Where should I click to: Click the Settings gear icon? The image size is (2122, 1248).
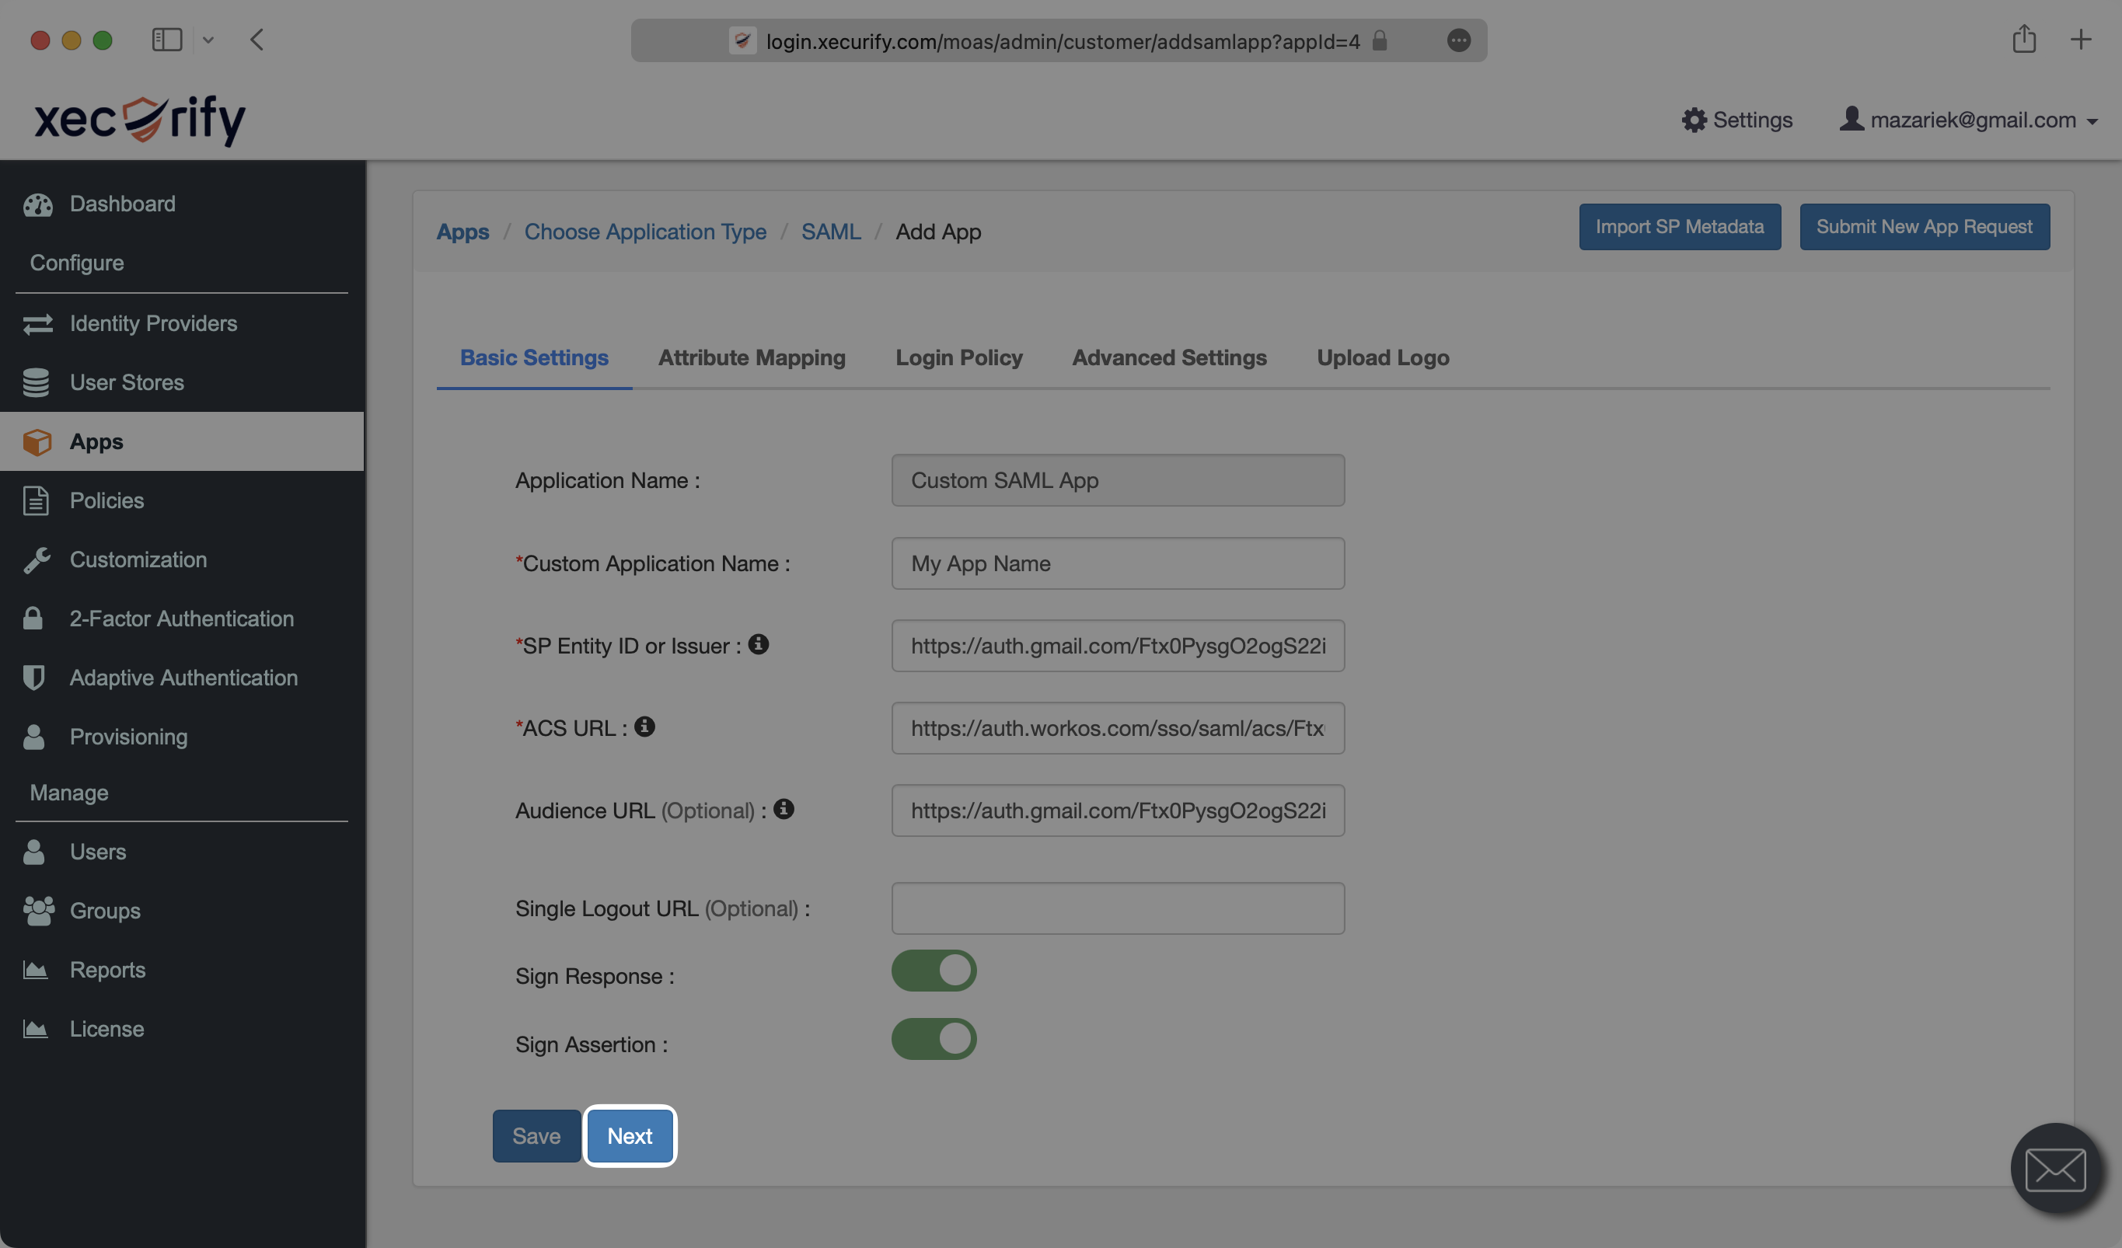[x=1694, y=120]
